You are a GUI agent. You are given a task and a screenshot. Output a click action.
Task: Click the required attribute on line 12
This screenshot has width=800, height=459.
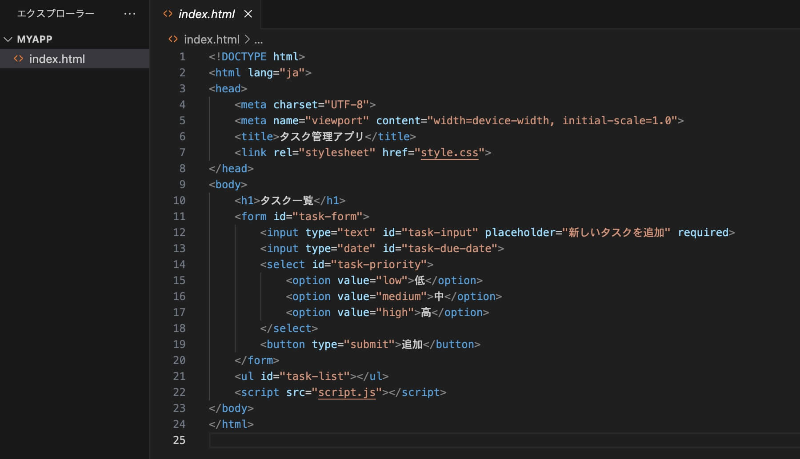(703, 233)
